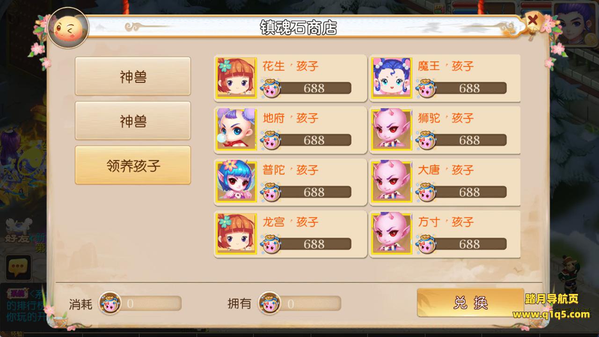This screenshot has width=599, height=337.
Task: Select the 龙宫 child avatar portrait
Action: (236, 234)
